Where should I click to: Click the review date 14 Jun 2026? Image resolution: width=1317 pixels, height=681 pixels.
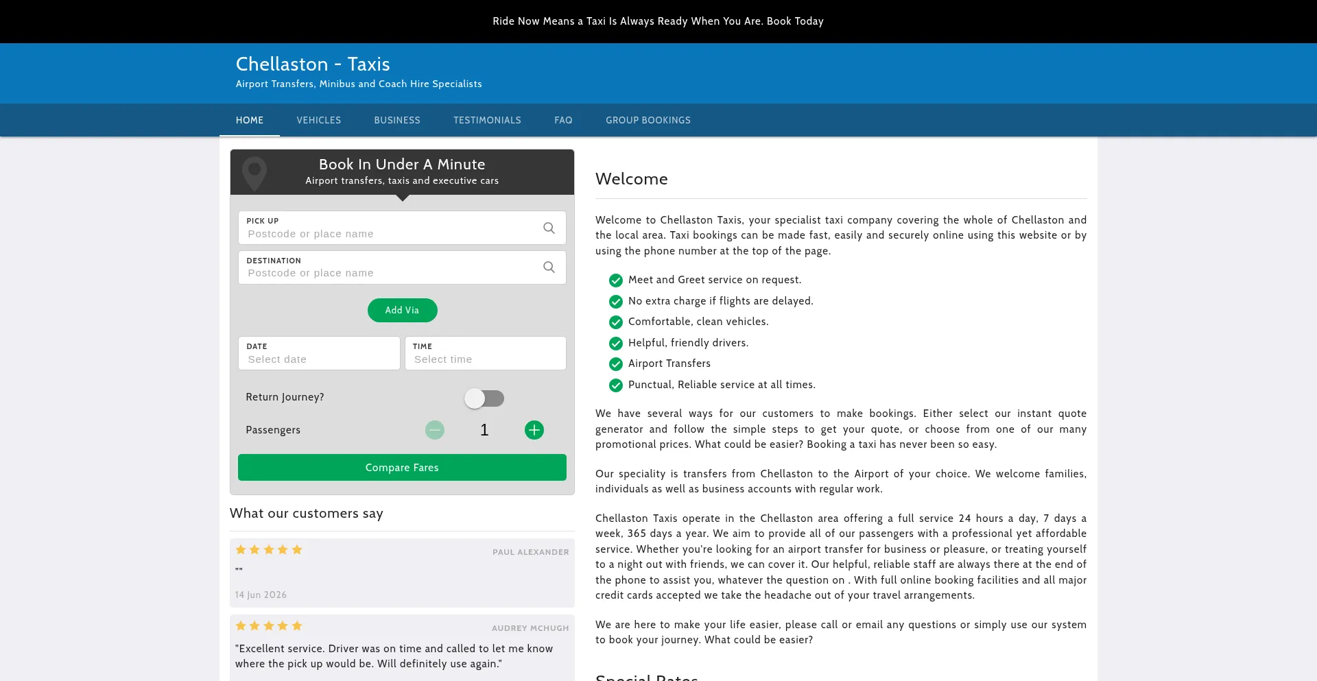coord(261,595)
